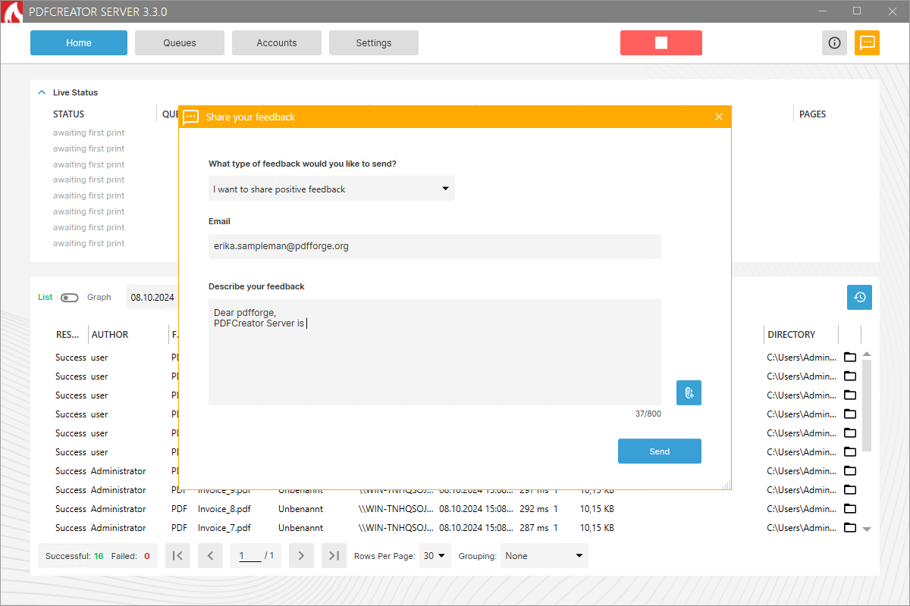910x606 pixels.
Task: Sort by the DIRECTORY column header
Action: 792,335
